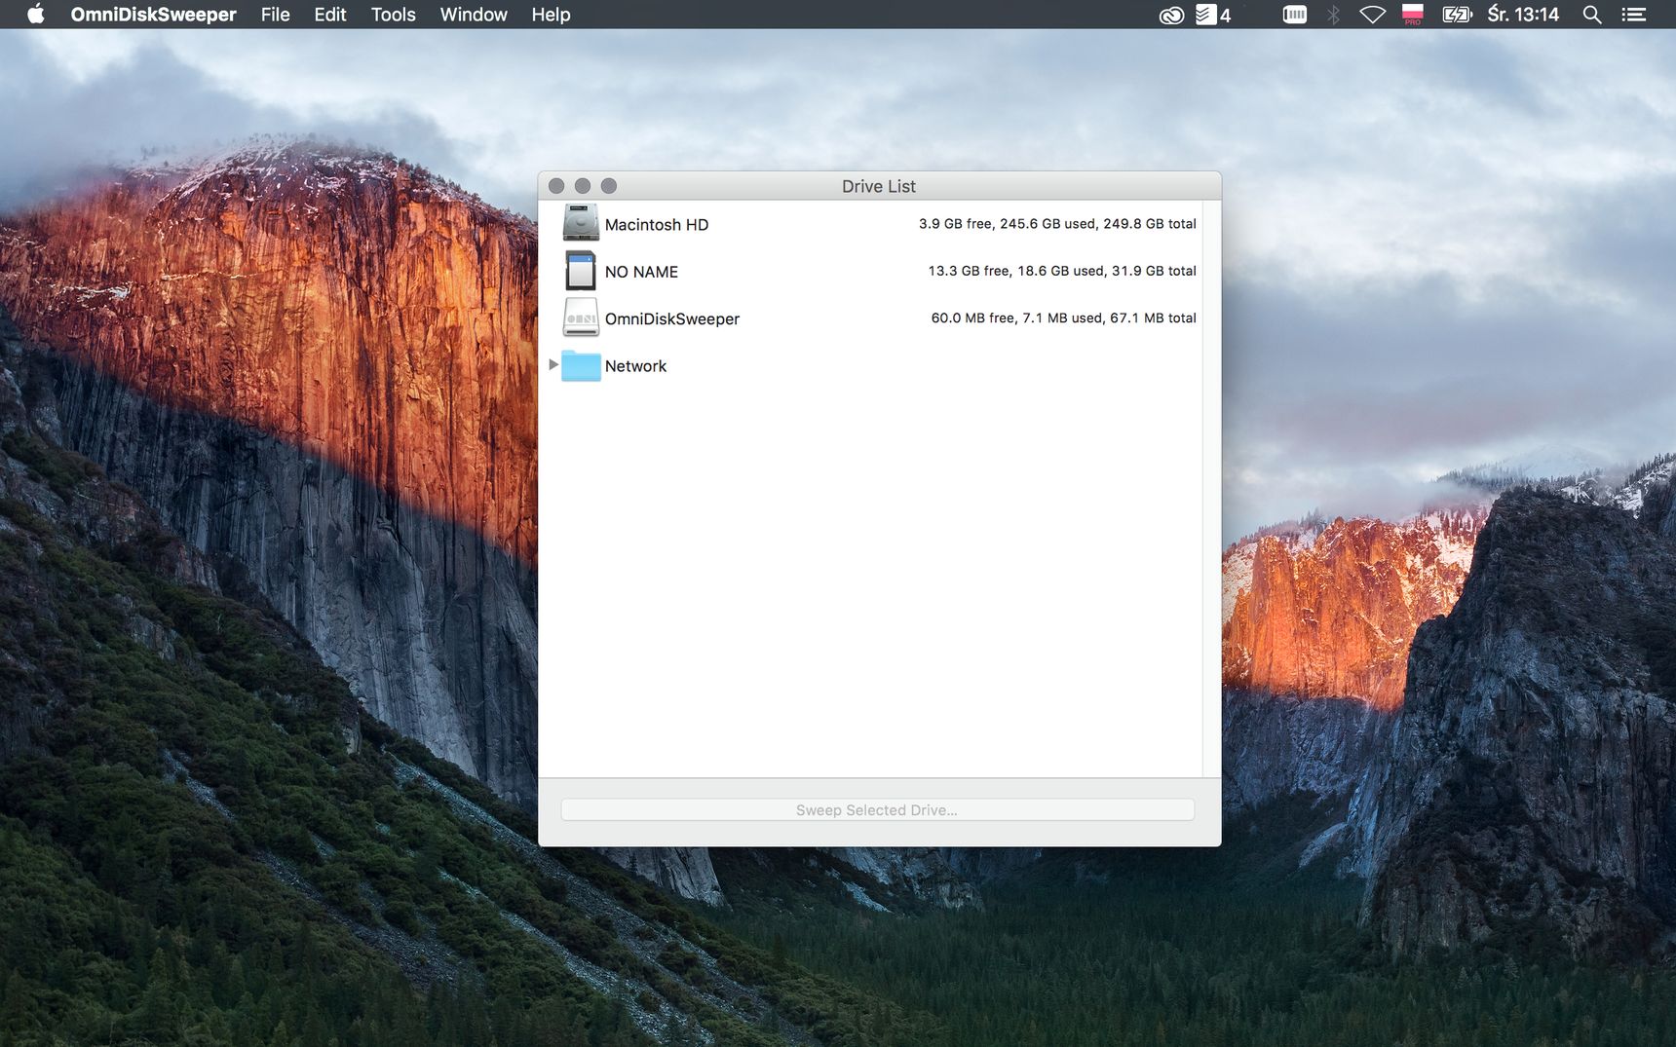The image size is (1676, 1047).
Task: Minimize the Drive List window
Action: [x=583, y=186]
